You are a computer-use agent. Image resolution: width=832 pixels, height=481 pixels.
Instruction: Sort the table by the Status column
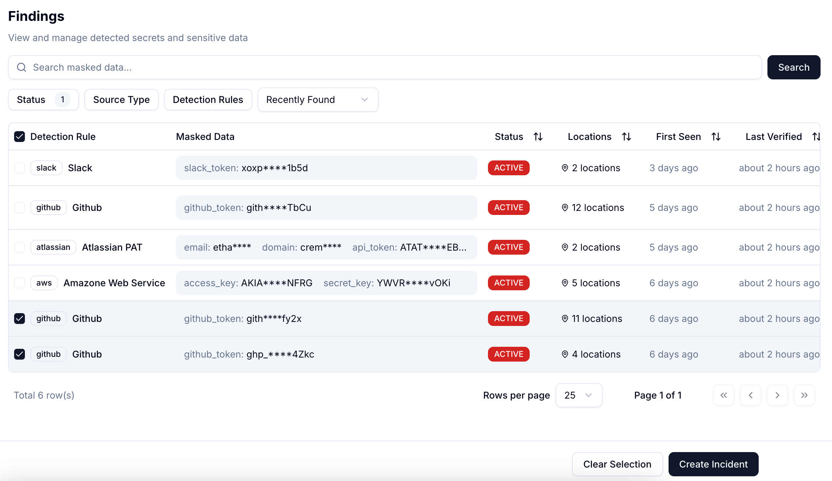(538, 137)
